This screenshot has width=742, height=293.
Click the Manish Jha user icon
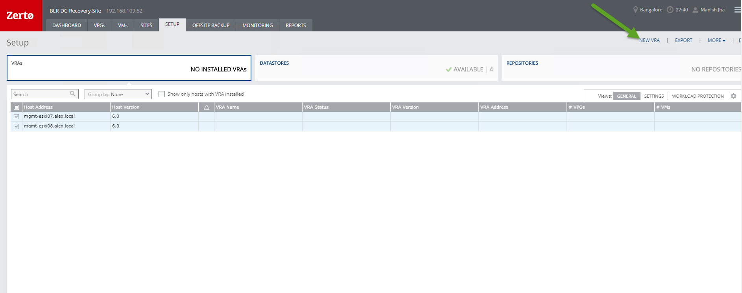695,10
